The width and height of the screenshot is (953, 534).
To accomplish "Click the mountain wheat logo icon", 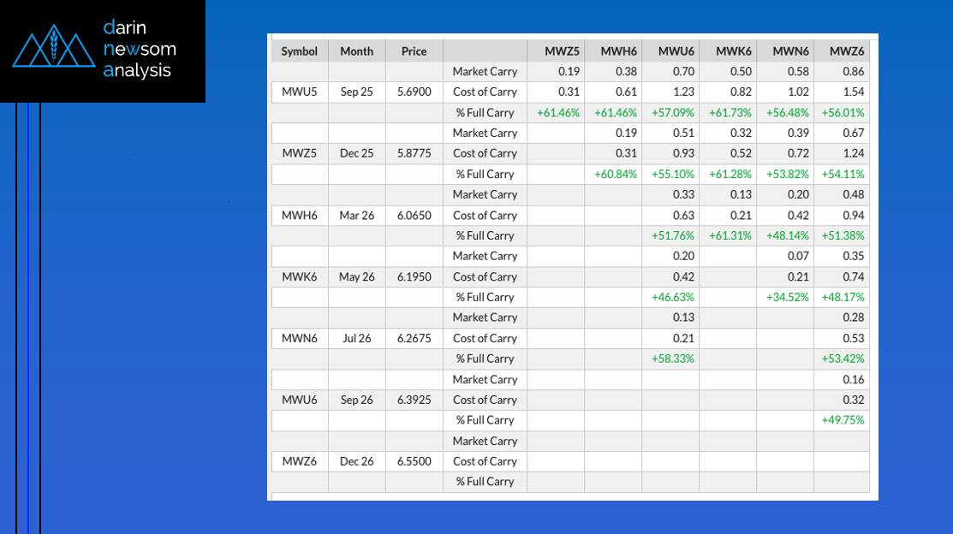I will click(53, 50).
